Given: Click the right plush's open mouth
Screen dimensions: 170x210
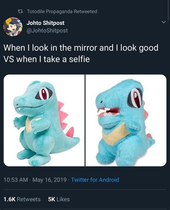Looking at the screenshot, I should point(108,112).
